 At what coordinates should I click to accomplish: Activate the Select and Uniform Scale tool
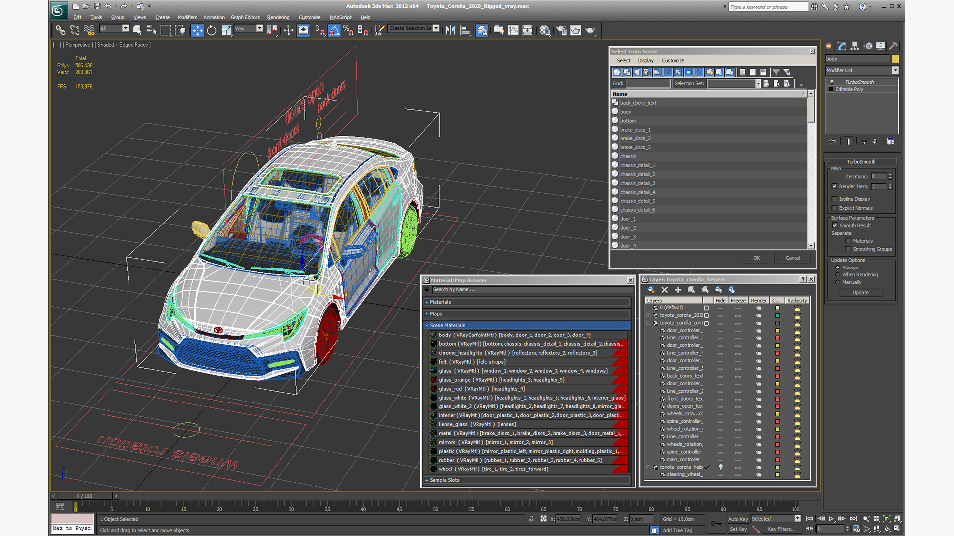[x=226, y=30]
